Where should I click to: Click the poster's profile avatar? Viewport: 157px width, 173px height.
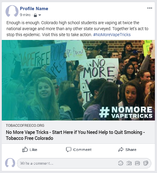(x=12, y=11)
